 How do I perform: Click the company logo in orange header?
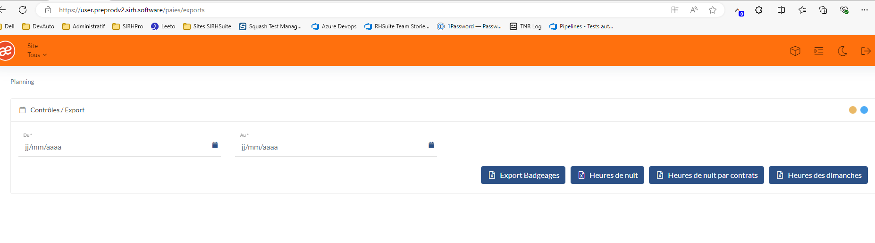(x=7, y=51)
